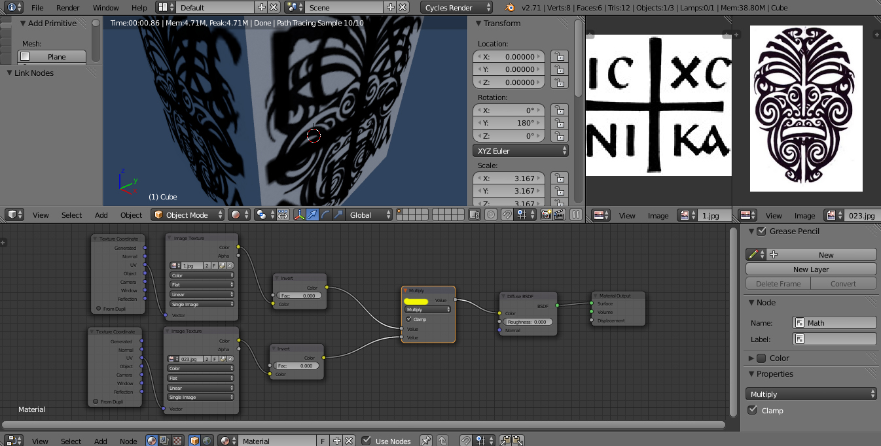Click the rotate manipulator arc icon

[x=325, y=214]
